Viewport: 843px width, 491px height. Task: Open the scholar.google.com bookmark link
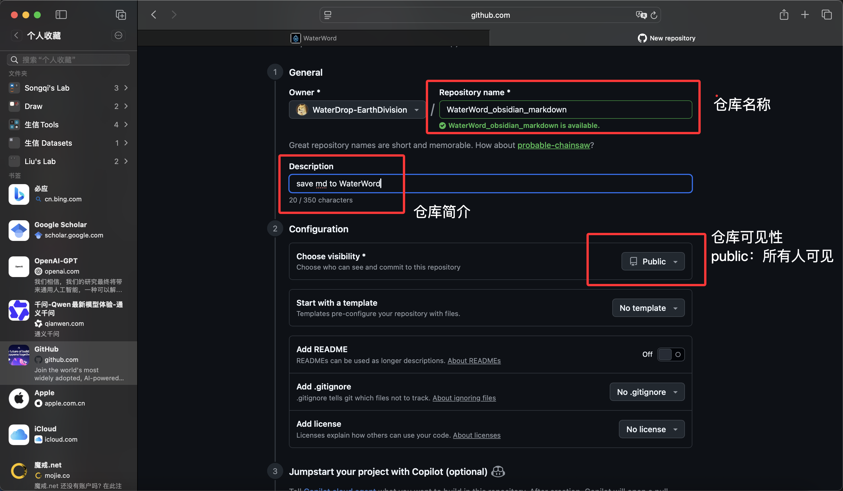(x=74, y=235)
